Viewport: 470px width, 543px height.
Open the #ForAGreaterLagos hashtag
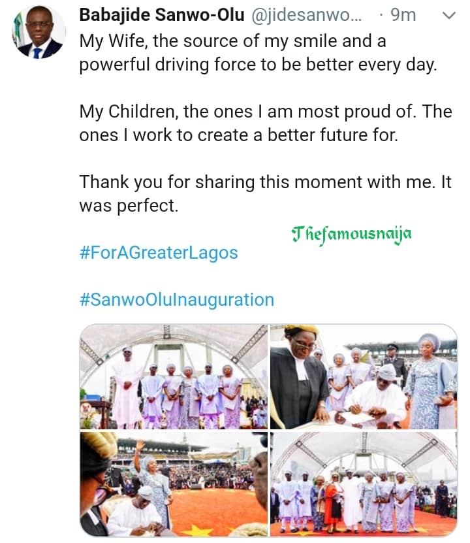coord(159,252)
